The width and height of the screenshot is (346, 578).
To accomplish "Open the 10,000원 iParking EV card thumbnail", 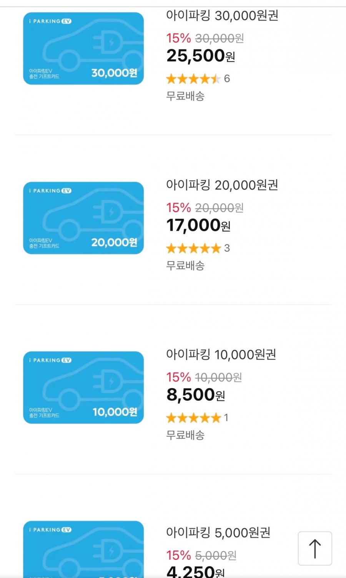I will point(83,388).
